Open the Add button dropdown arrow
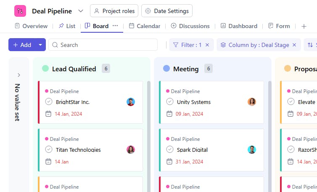 coord(40,45)
